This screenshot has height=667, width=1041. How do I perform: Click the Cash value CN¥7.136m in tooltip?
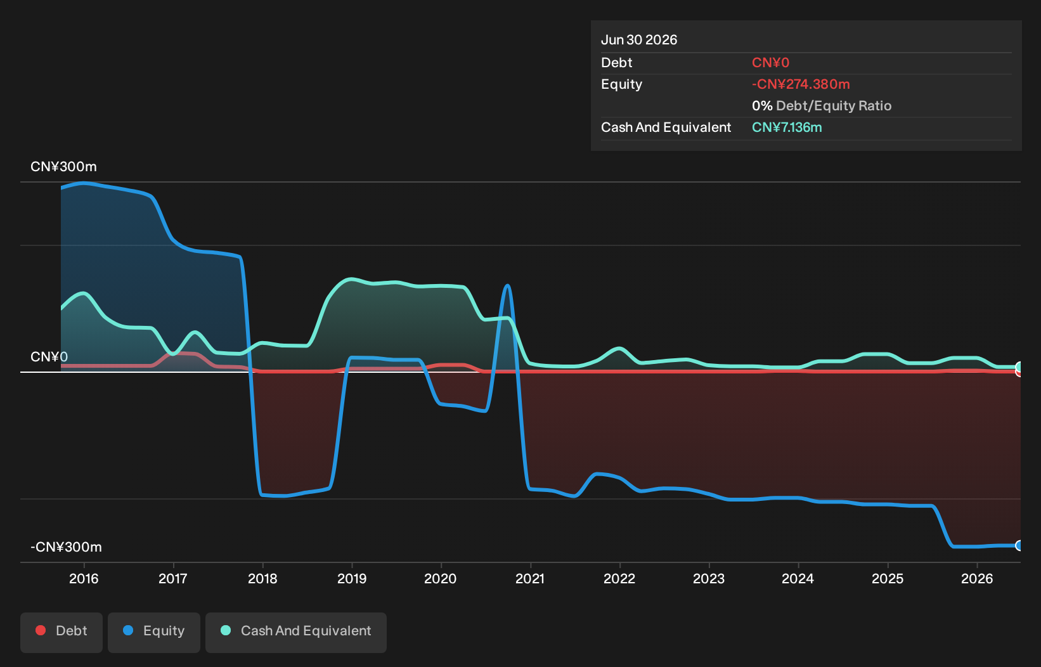point(787,127)
